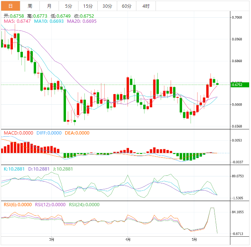
Task: Click the green 0.6752 current price tag
Action: point(238,85)
